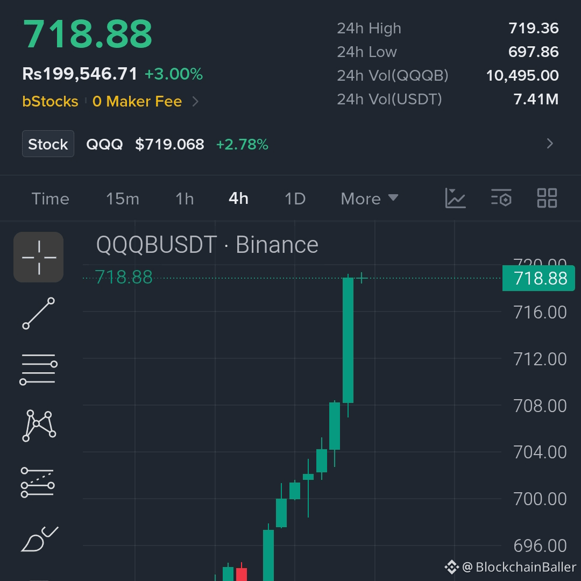Click the +2.78% stock change
Viewport: 581px width, 581px height.
(242, 144)
